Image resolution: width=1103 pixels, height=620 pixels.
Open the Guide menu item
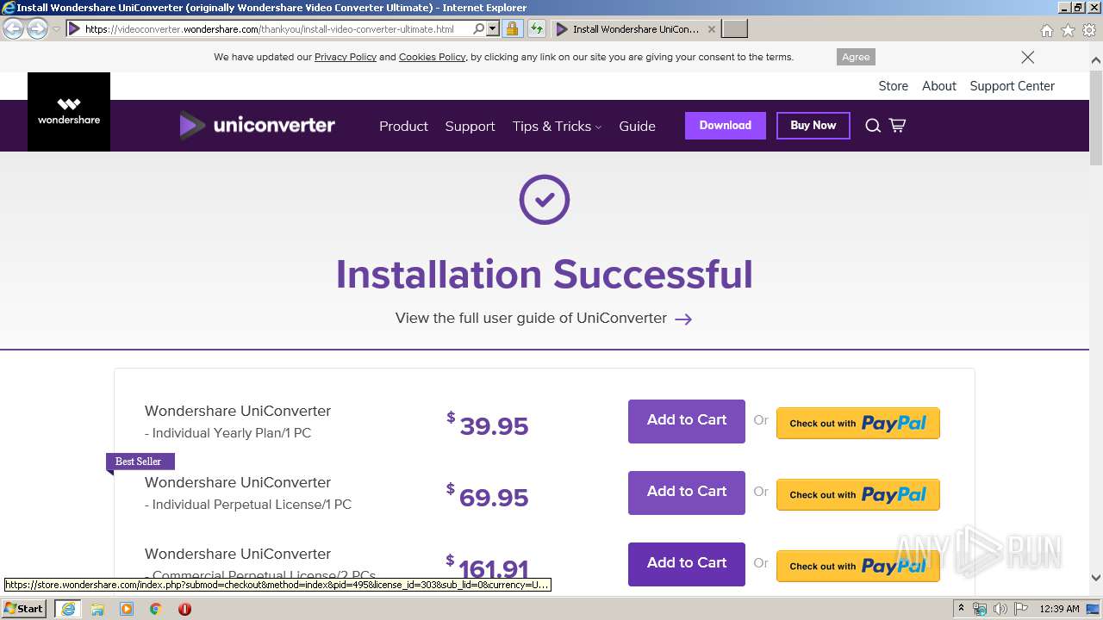coord(637,126)
